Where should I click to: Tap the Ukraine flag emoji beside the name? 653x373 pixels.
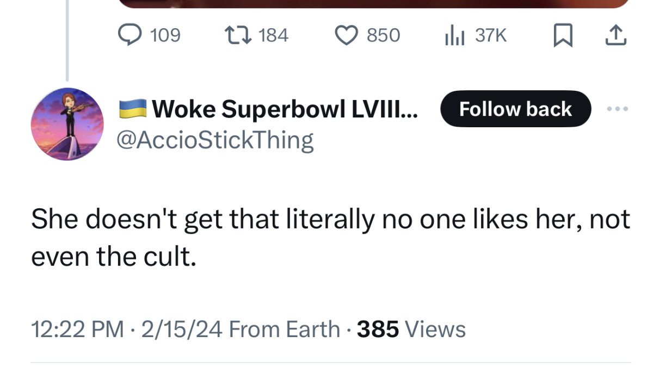click(x=133, y=109)
